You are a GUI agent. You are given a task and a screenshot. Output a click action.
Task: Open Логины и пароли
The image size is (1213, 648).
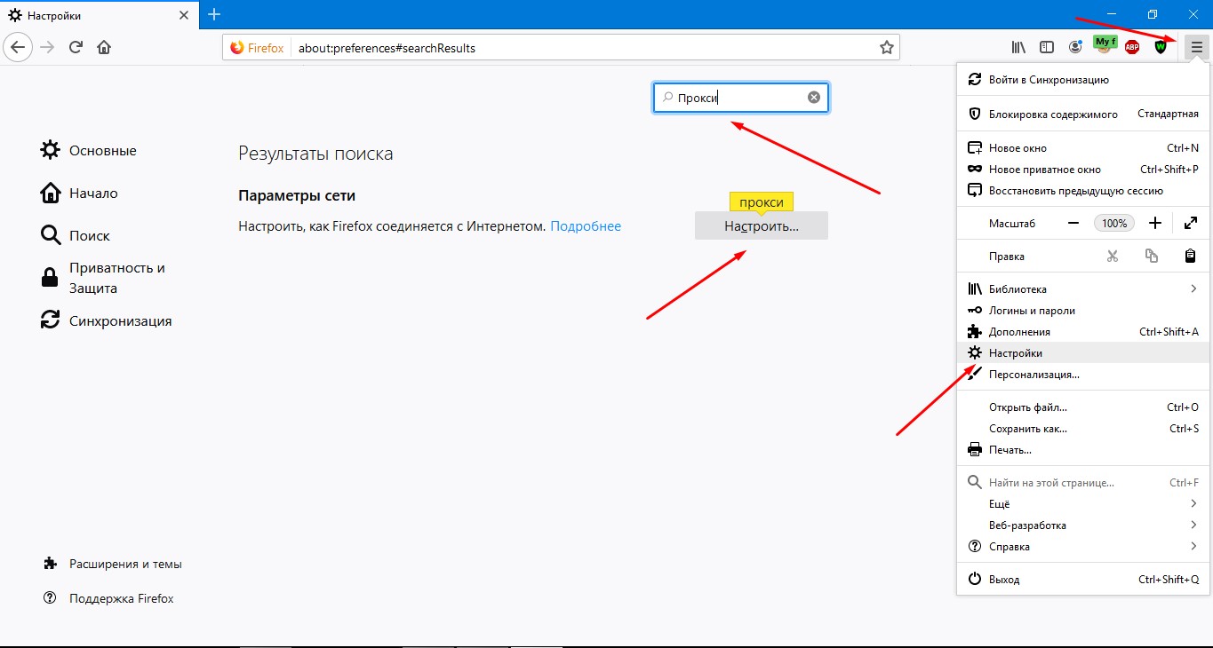(1083, 311)
